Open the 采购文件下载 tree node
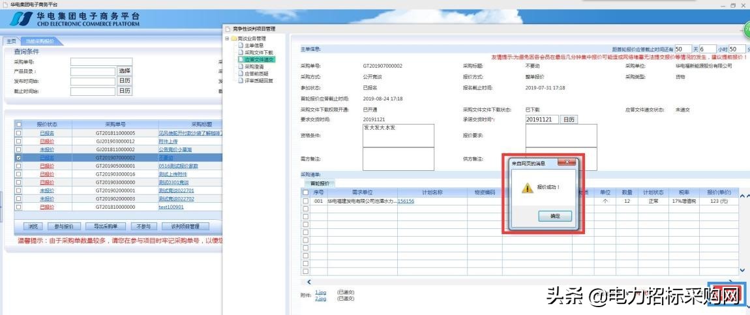Image resolution: width=750 pixels, height=315 pixels. click(259, 52)
